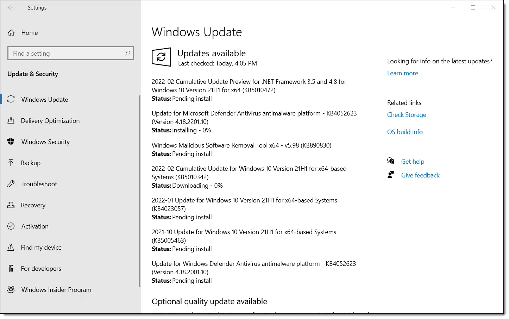
Task: Click the large Updates available refresh icon
Action: pyautogui.click(x=161, y=57)
